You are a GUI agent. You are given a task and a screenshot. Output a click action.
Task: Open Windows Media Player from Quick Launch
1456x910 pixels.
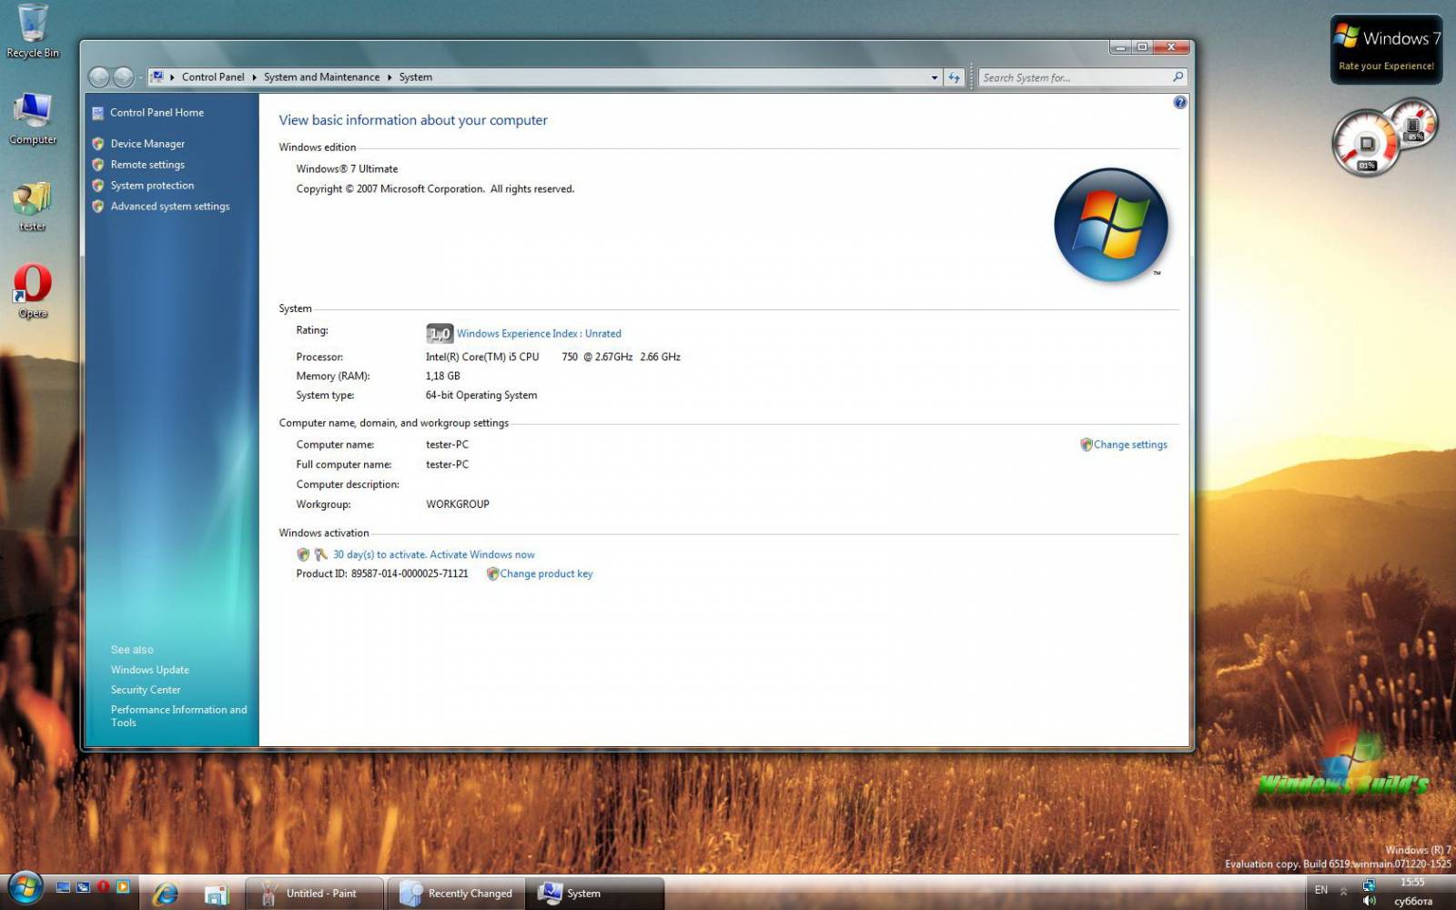pyautogui.click(x=123, y=886)
